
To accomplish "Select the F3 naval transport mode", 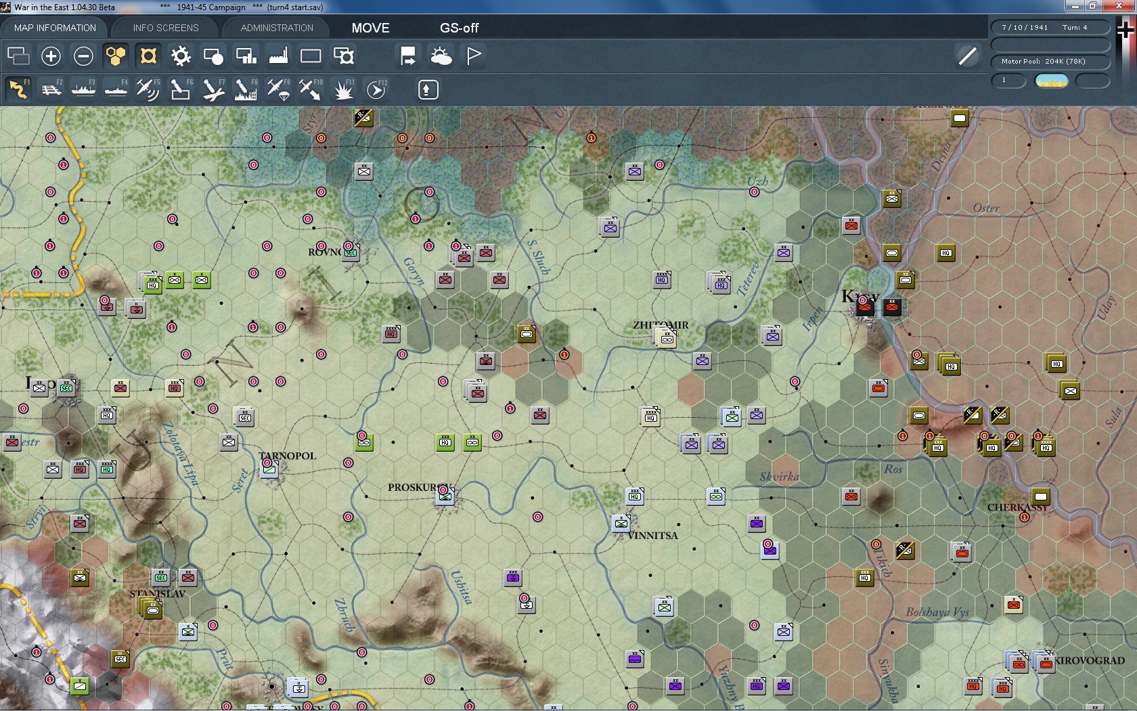I will 83,89.
